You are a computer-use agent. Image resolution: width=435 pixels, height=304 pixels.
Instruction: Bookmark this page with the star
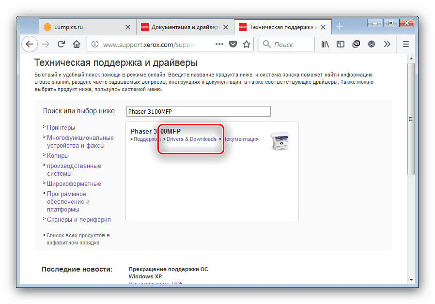tap(247, 44)
